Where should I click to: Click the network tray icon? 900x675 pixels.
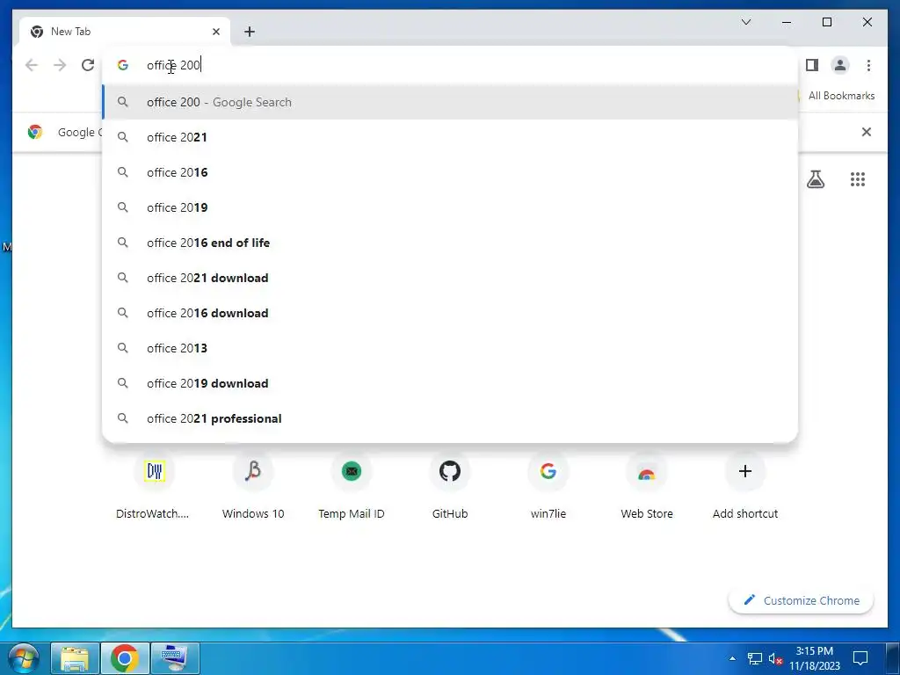point(755,658)
